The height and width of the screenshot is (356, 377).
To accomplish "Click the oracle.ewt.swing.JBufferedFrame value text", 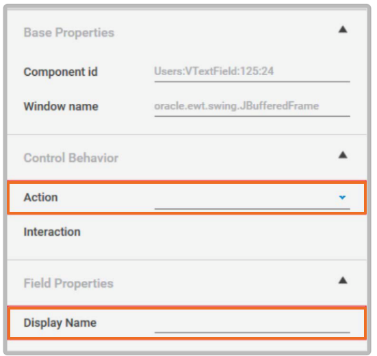I will pos(237,106).
